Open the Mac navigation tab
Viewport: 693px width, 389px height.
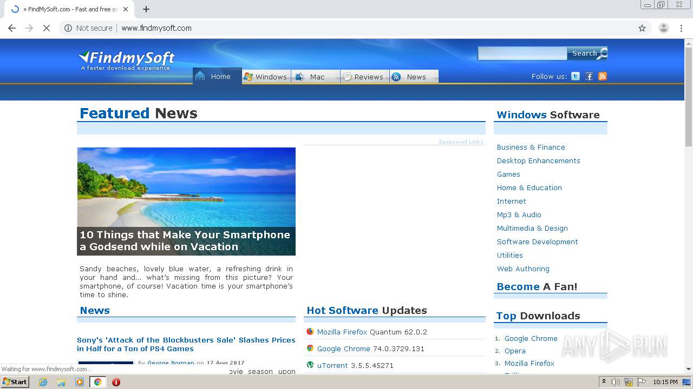[315, 77]
